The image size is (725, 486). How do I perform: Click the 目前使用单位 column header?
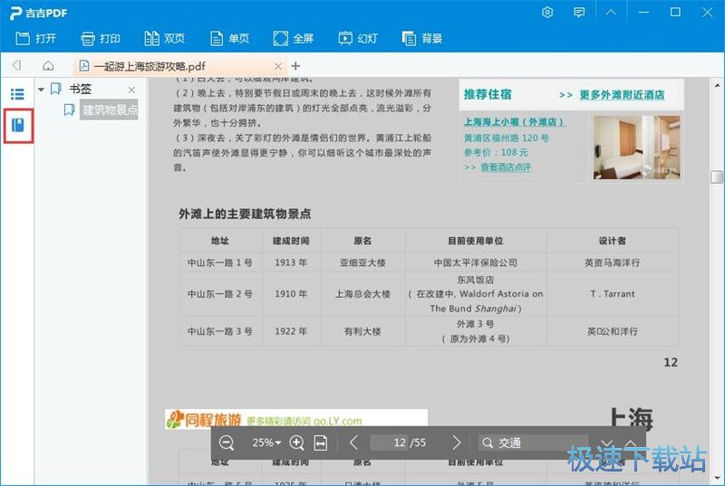[x=475, y=241]
